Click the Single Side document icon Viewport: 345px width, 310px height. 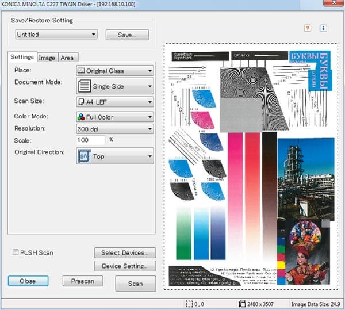point(85,86)
